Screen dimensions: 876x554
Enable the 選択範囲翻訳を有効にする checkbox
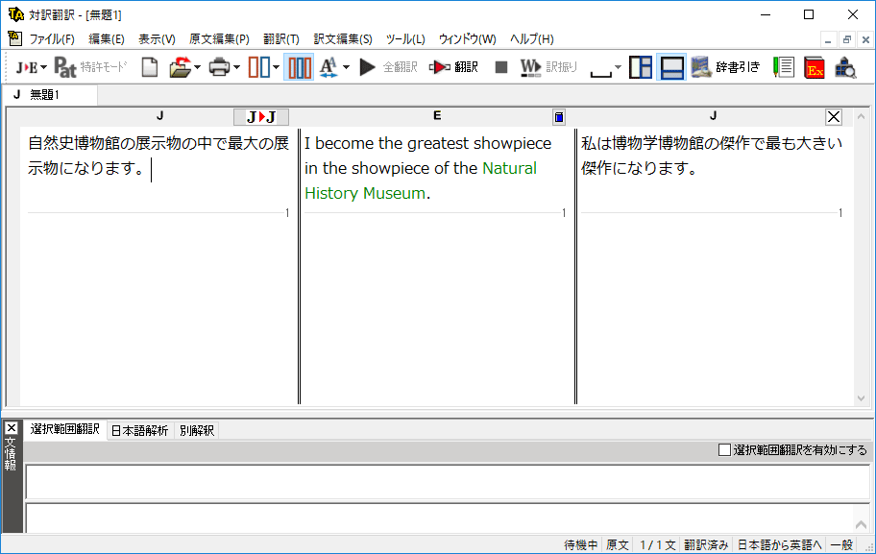(x=724, y=450)
